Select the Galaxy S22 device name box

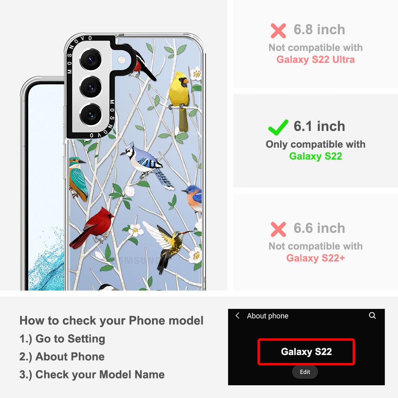pos(306,352)
